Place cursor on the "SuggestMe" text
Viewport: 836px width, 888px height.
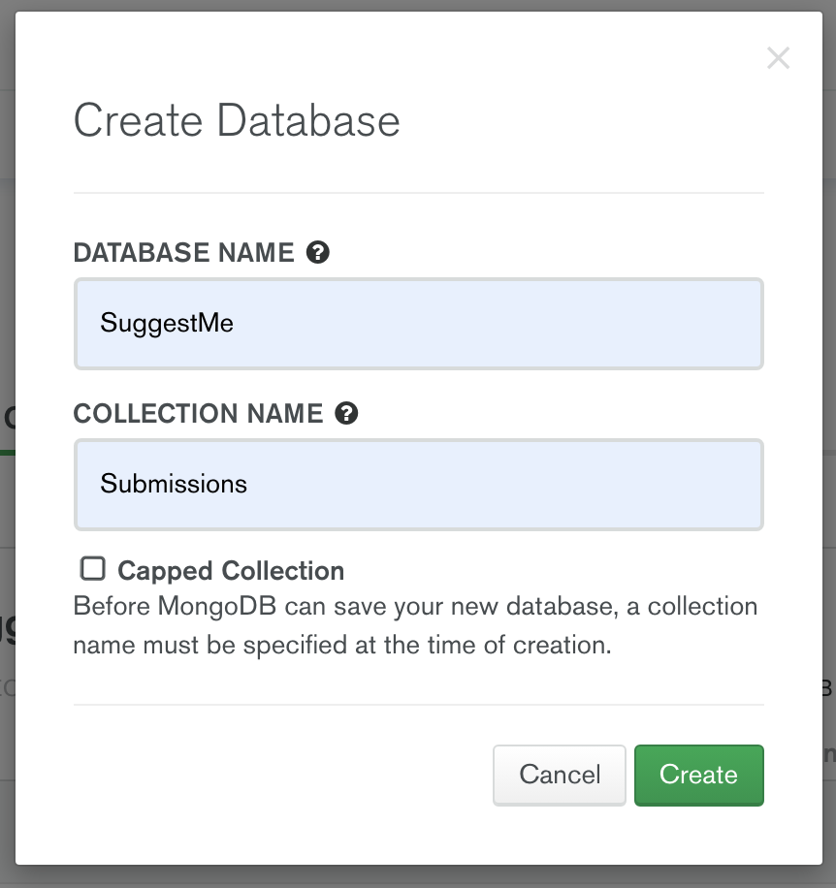click(x=167, y=323)
